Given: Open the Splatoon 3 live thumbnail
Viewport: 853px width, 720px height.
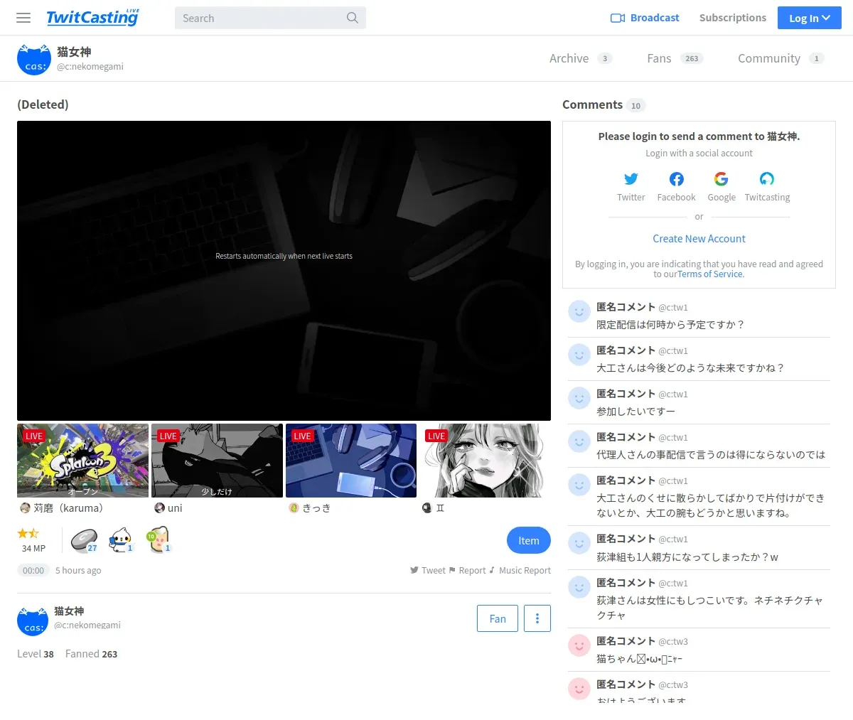Looking at the screenshot, I should click(82, 461).
